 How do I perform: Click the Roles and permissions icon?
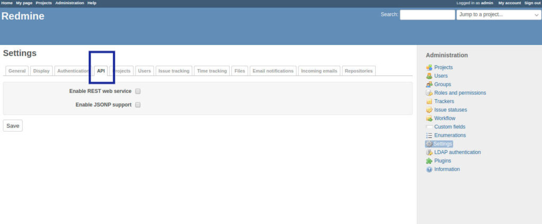429,93
